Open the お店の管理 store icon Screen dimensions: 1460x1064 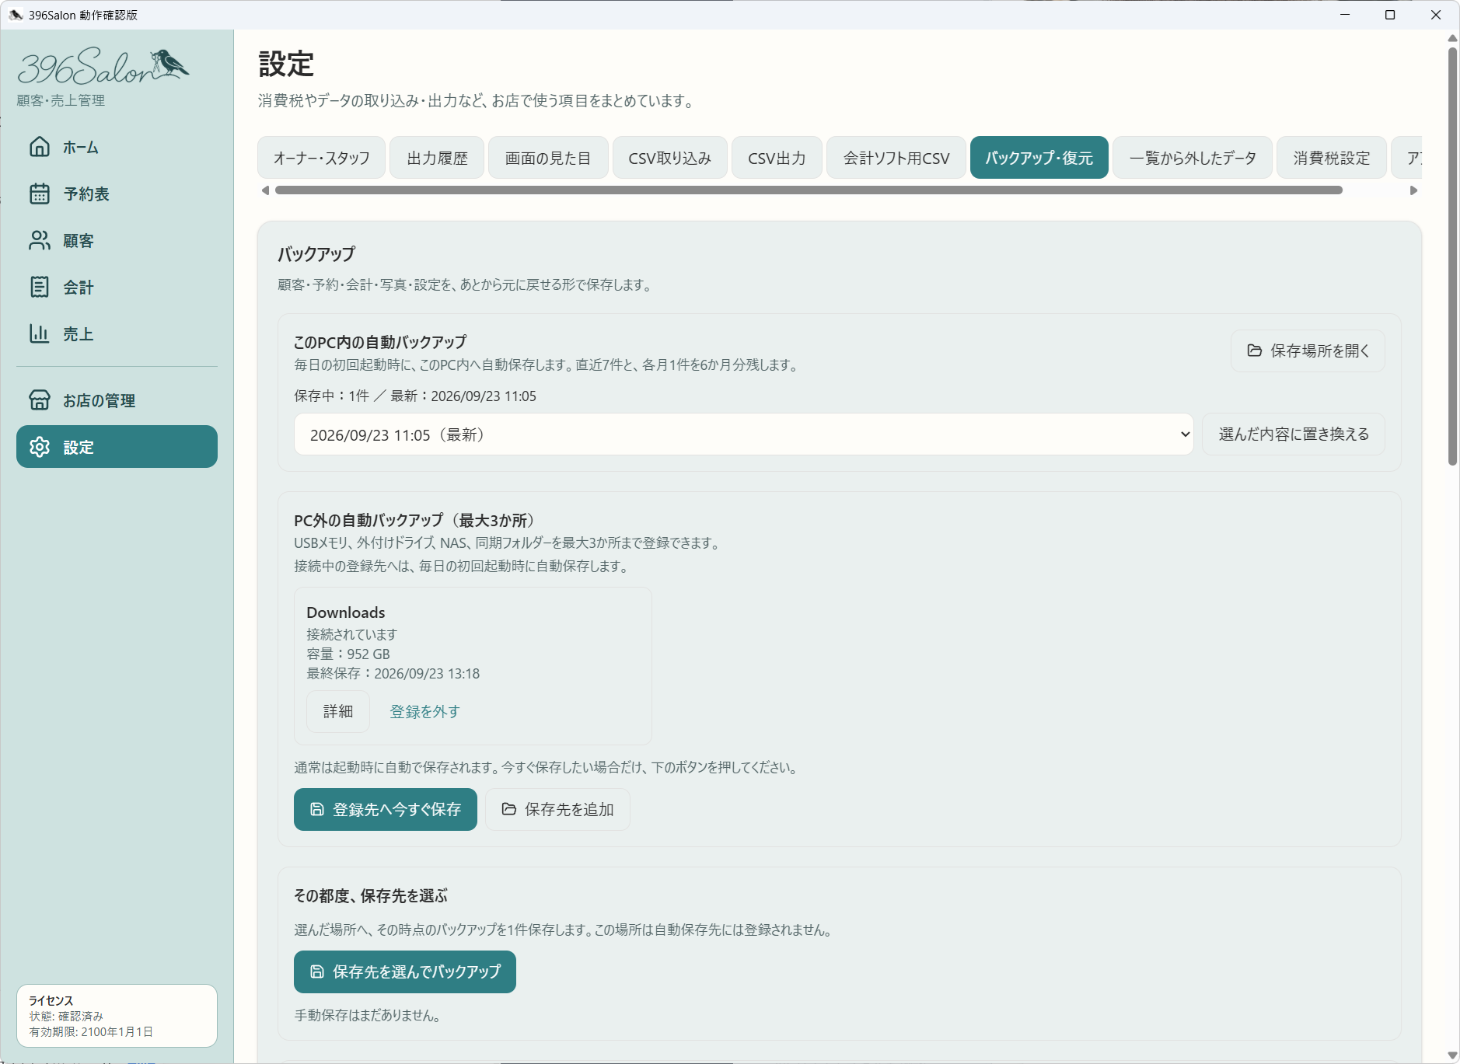(x=40, y=399)
